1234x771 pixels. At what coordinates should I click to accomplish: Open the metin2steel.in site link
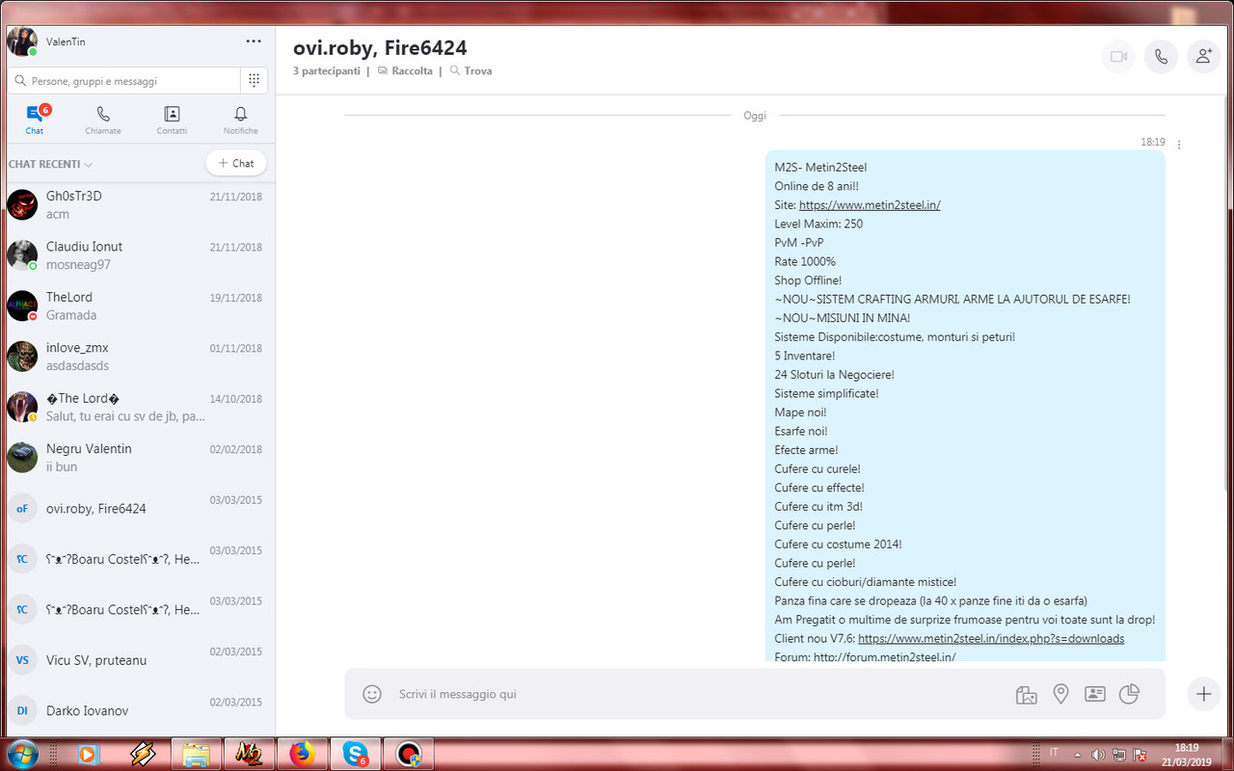point(870,205)
